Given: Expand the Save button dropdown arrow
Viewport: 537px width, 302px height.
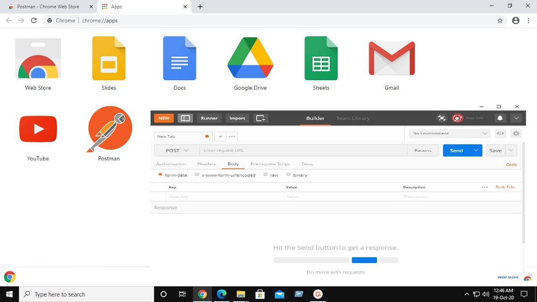Looking at the screenshot, I should (x=511, y=151).
